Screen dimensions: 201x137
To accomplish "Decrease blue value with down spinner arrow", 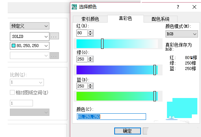I will (90, 87).
